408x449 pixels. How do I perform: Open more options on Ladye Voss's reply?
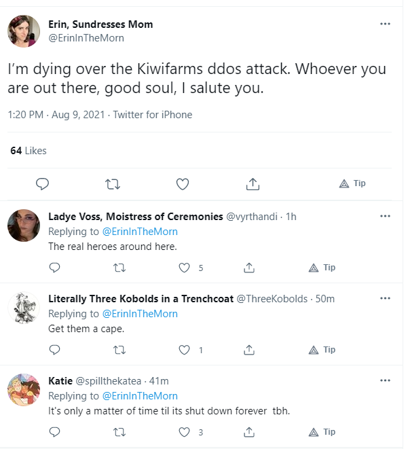coord(385,216)
